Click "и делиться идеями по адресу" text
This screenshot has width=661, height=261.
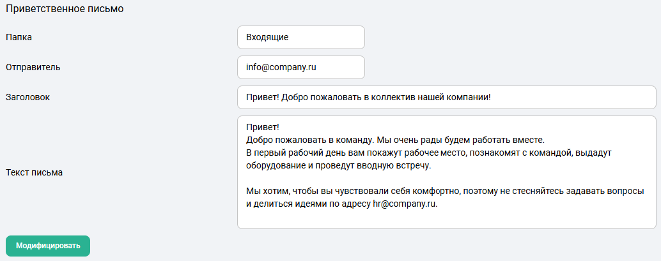[x=308, y=204]
